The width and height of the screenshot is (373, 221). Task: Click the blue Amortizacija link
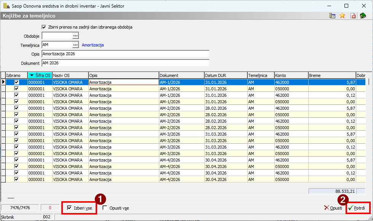point(93,45)
